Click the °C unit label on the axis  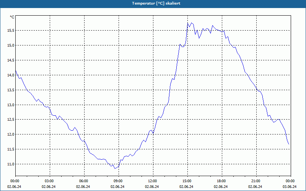coord(12,17)
